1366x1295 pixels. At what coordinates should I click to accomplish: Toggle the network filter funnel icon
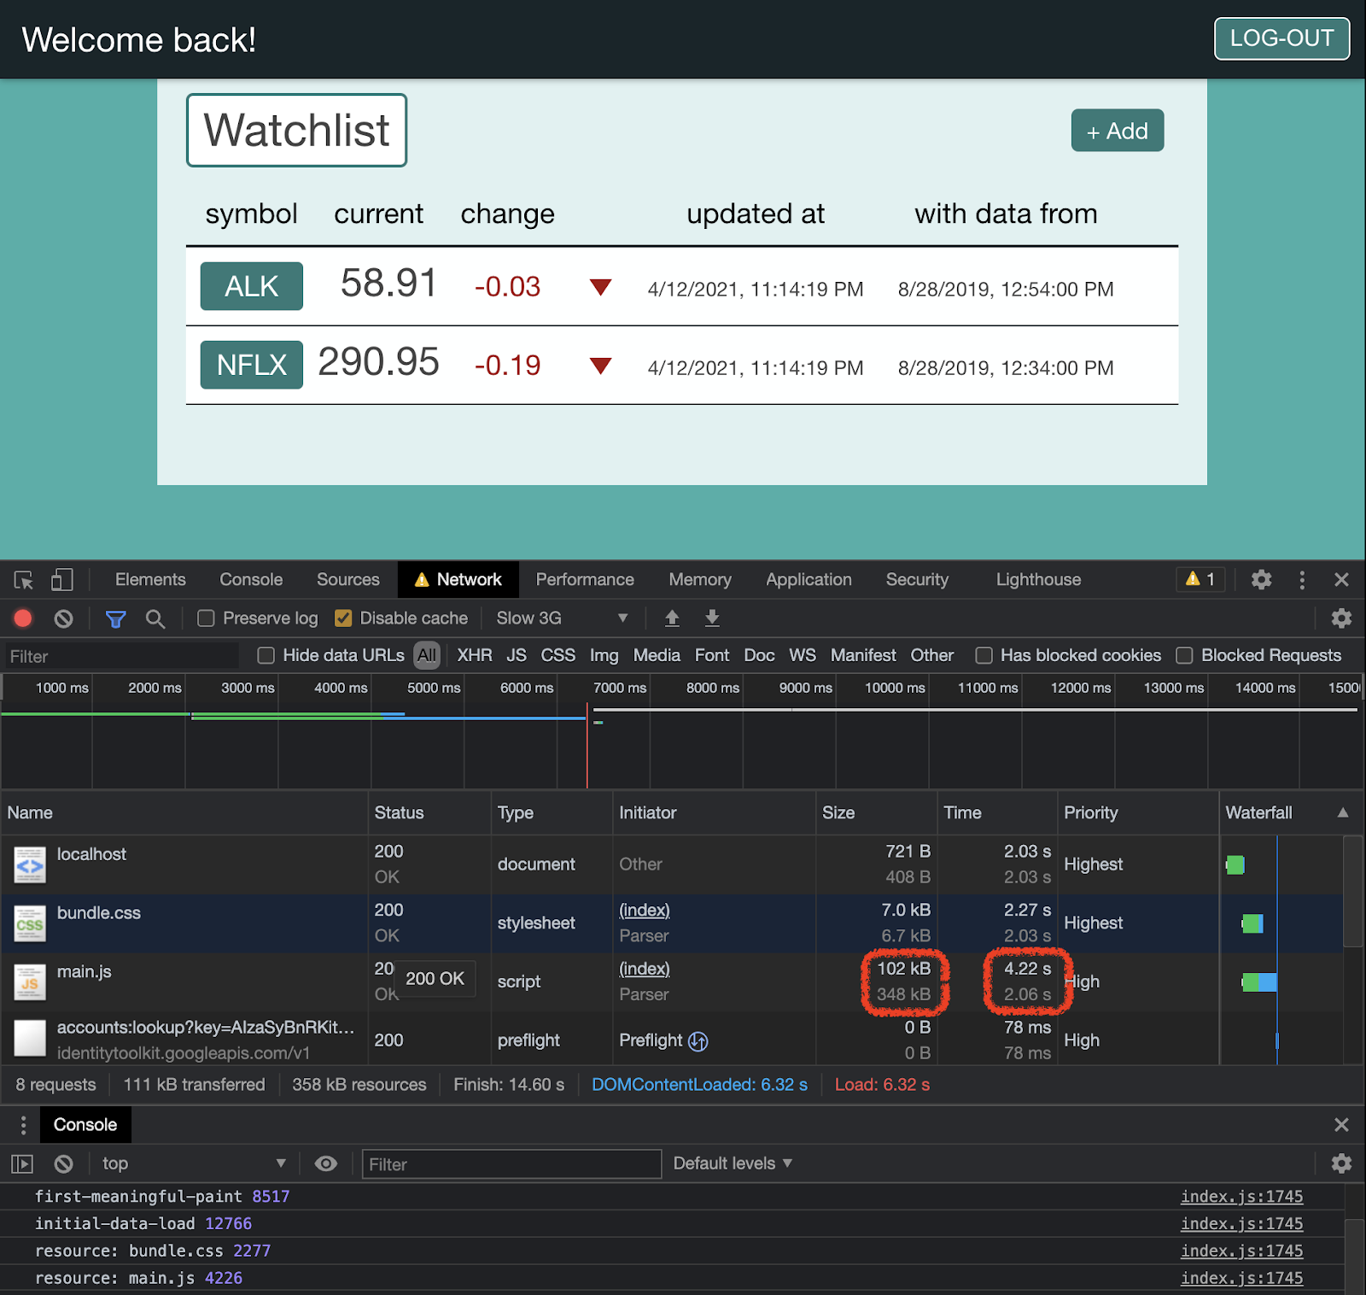pyautogui.click(x=115, y=618)
